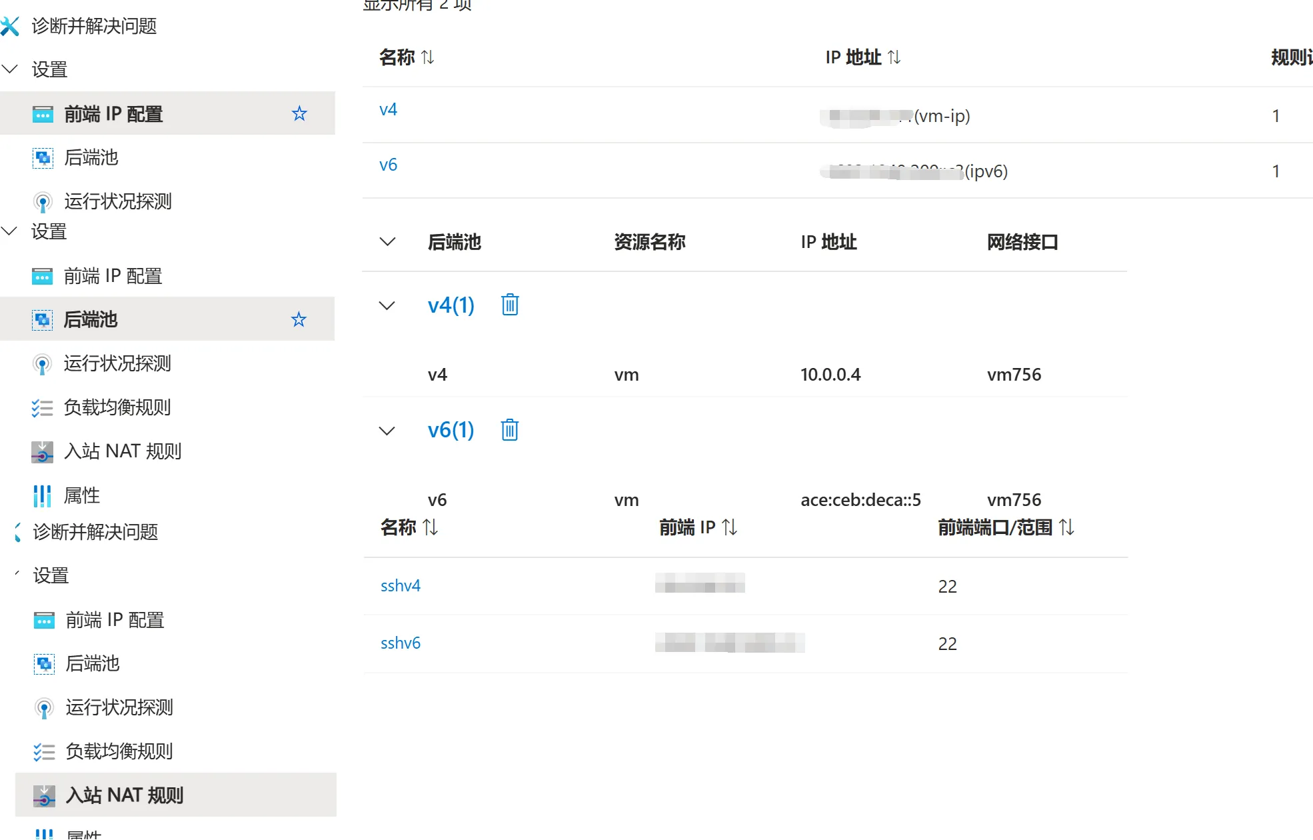
Task: Delete the v4(1) backend pool via trash icon
Action: point(510,305)
